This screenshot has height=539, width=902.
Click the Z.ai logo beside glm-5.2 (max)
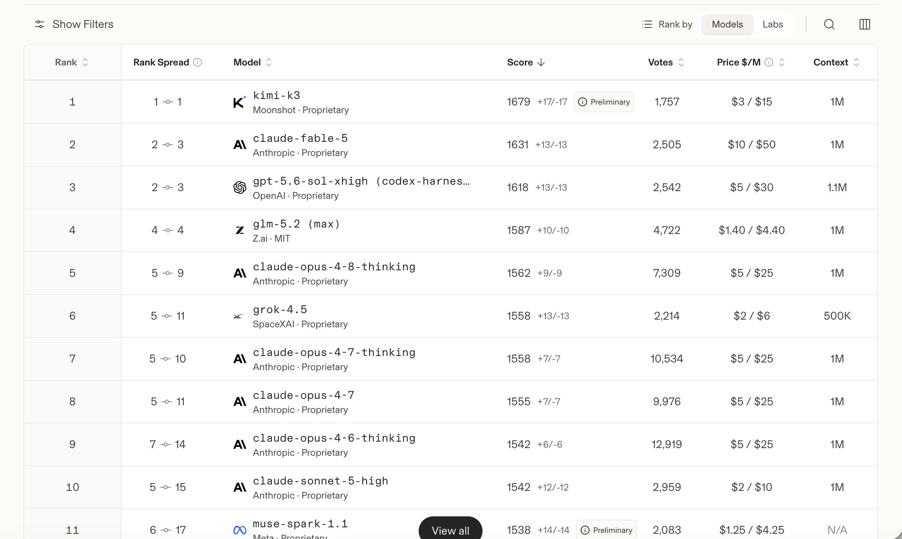239,230
